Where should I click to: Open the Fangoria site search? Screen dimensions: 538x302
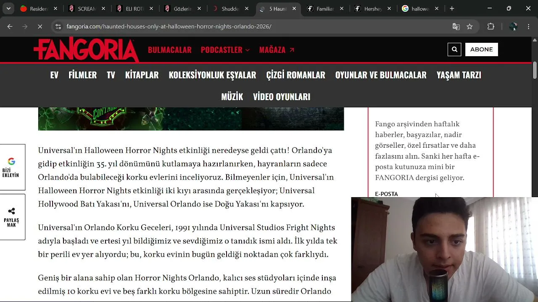tap(454, 49)
